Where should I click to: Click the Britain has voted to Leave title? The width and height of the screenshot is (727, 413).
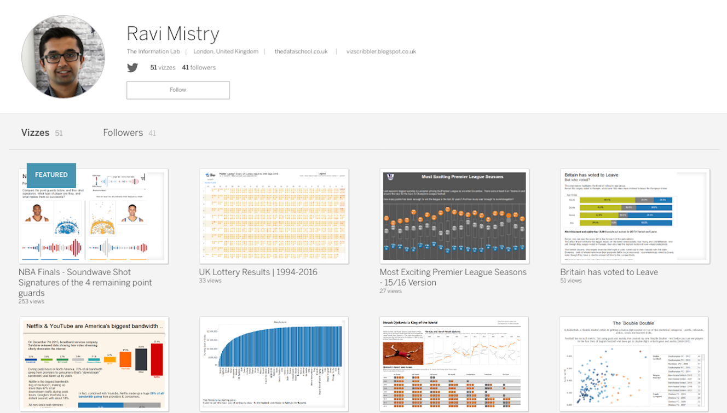[x=609, y=272]
